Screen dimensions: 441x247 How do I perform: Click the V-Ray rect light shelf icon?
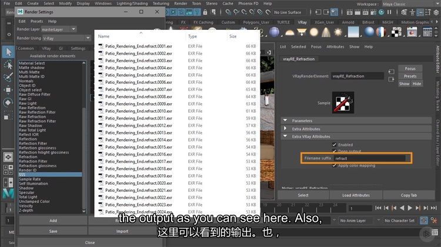click(302, 32)
